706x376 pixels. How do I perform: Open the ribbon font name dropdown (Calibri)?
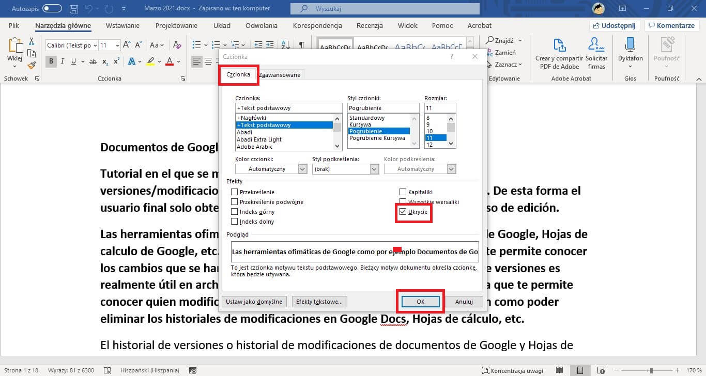(x=95, y=45)
